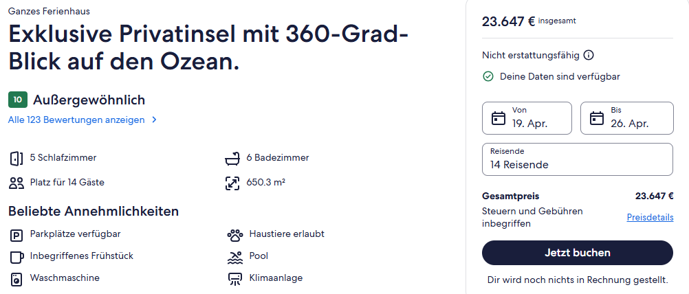The image size is (689, 294).
Task: Click the bathtub icon next to 6 Badezimmer
Action: point(232,159)
